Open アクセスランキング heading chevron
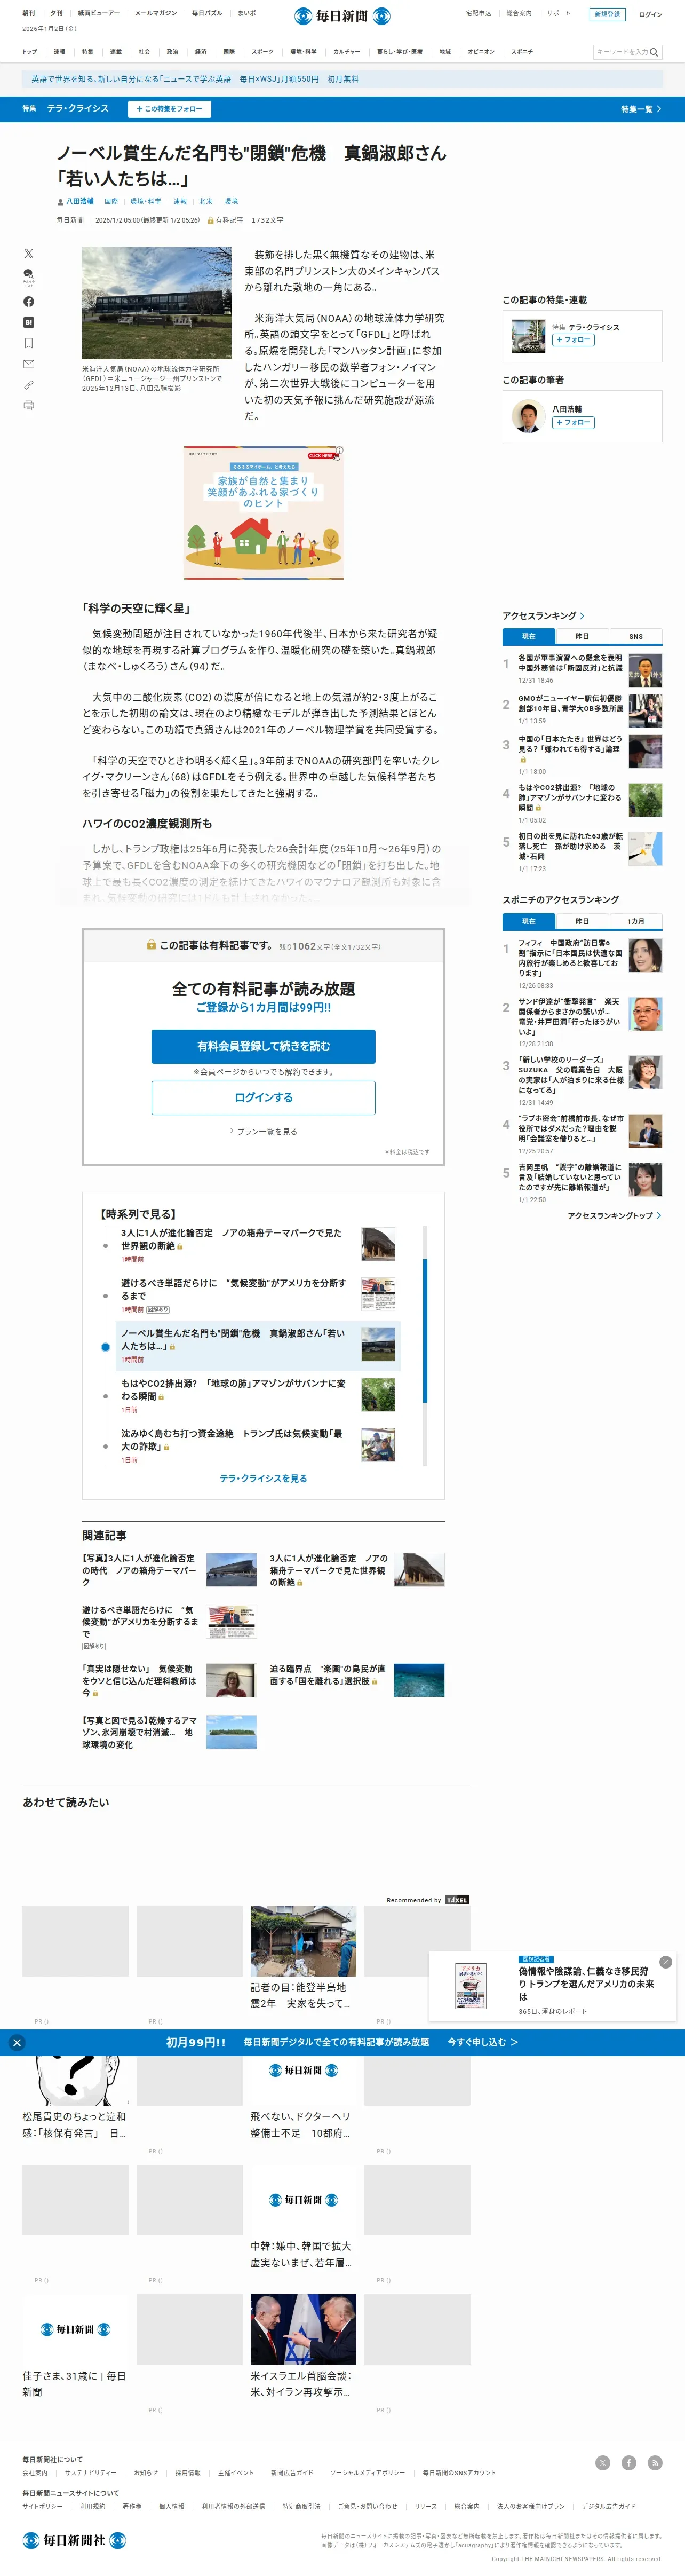Screen dimensions: 685x2576 582,616
